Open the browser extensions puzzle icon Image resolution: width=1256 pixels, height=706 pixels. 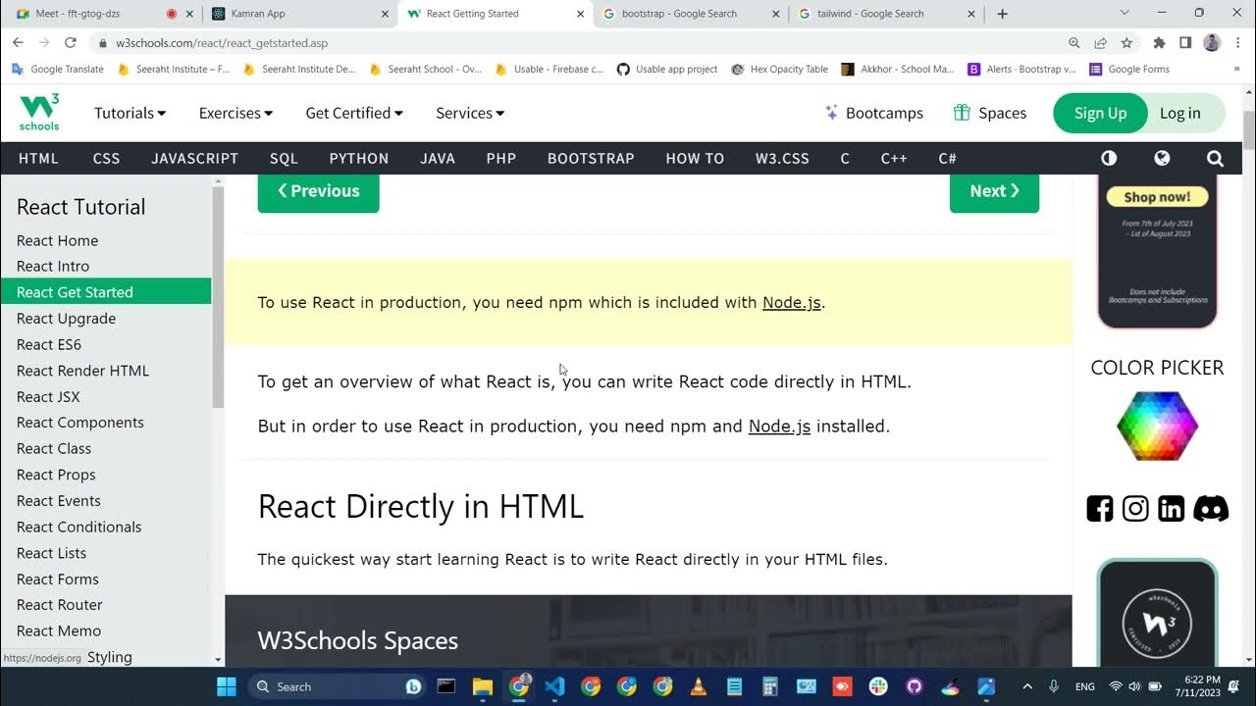tap(1159, 43)
